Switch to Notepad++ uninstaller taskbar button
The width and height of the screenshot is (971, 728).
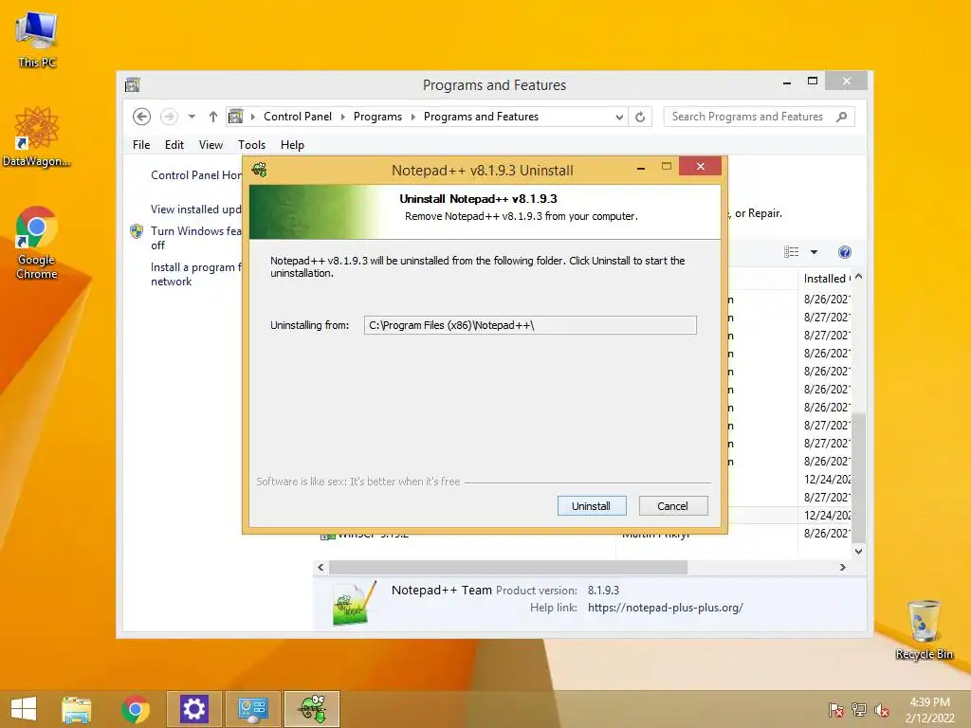tap(312, 709)
